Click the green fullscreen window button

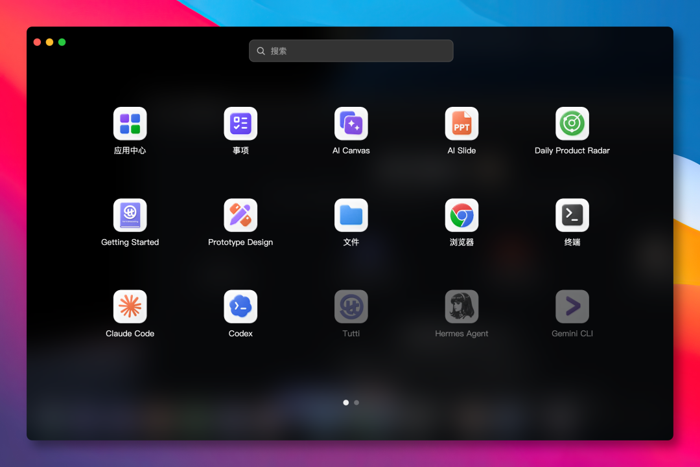click(62, 42)
